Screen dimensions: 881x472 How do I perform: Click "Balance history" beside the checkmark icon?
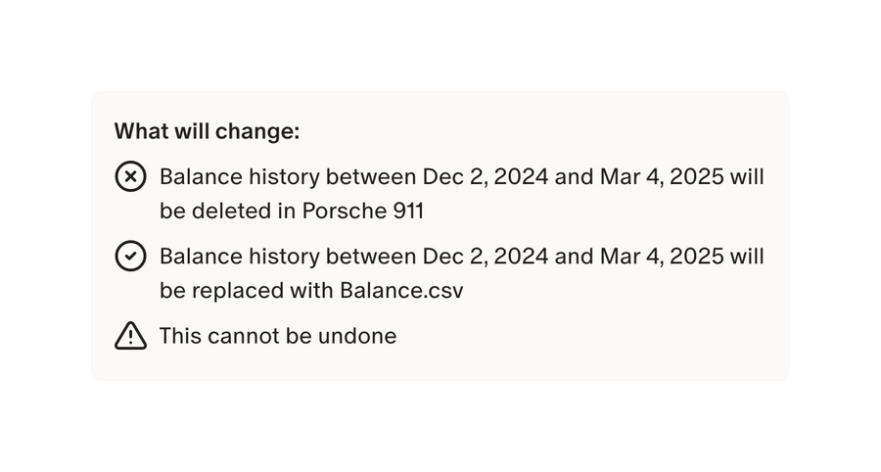pyautogui.click(x=239, y=257)
